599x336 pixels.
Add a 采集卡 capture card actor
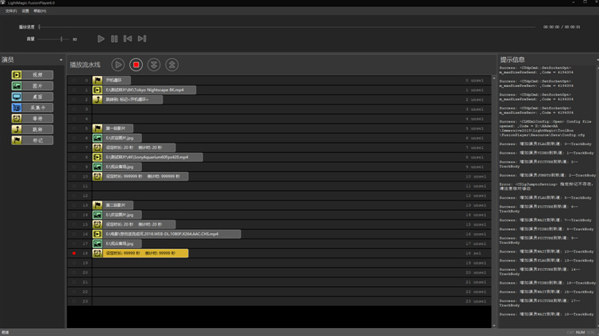click(x=33, y=108)
